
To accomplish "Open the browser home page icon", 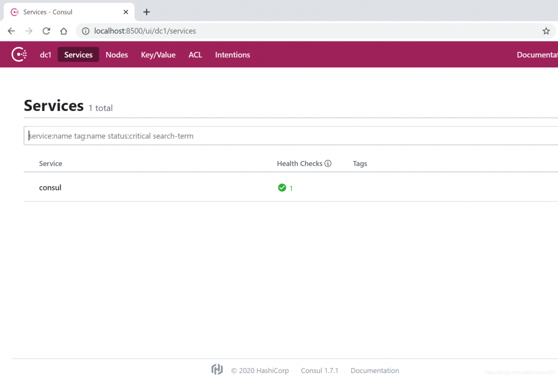I will (x=64, y=31).
